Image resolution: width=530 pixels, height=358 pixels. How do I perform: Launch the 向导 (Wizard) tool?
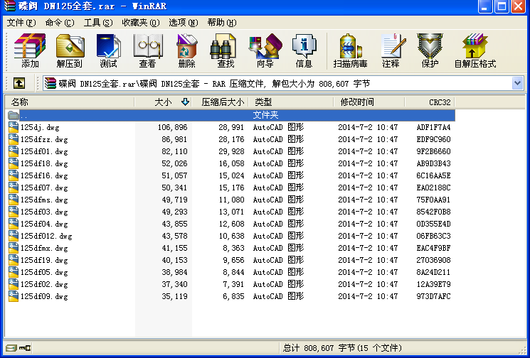pos(265,50)
